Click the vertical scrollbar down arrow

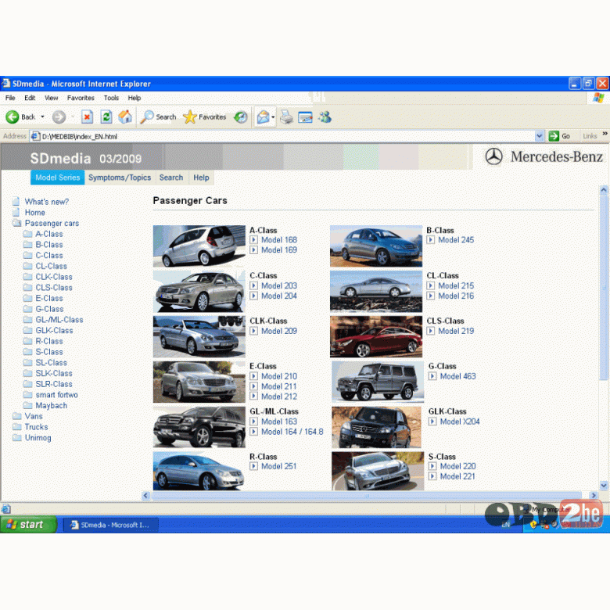pos(604,485)
